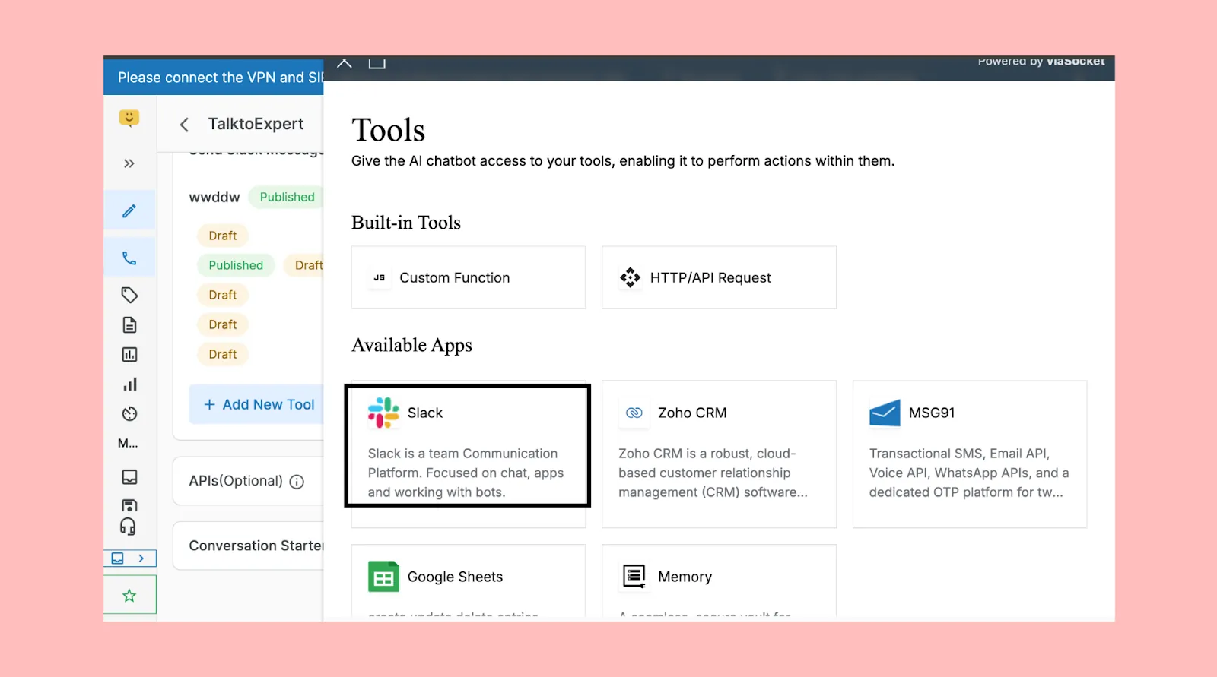This screenshot has height=677, width=1217.
Task: Select the HTTP/API Request built-in tool
Action: pyautogui.click(x=719, y=277)
